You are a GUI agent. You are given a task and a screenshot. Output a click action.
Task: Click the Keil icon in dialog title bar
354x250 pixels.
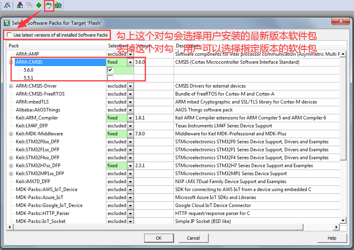(7, 23)
